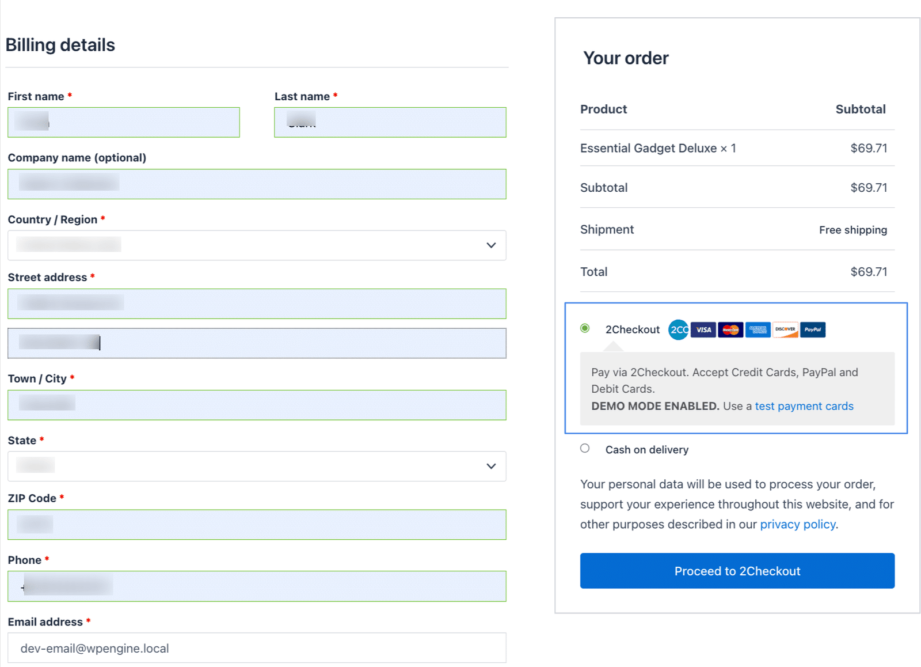The height and width of the screenshot is (667, 921).
Task: Click the Company name (optional) label
Action: tap(77, 158)
